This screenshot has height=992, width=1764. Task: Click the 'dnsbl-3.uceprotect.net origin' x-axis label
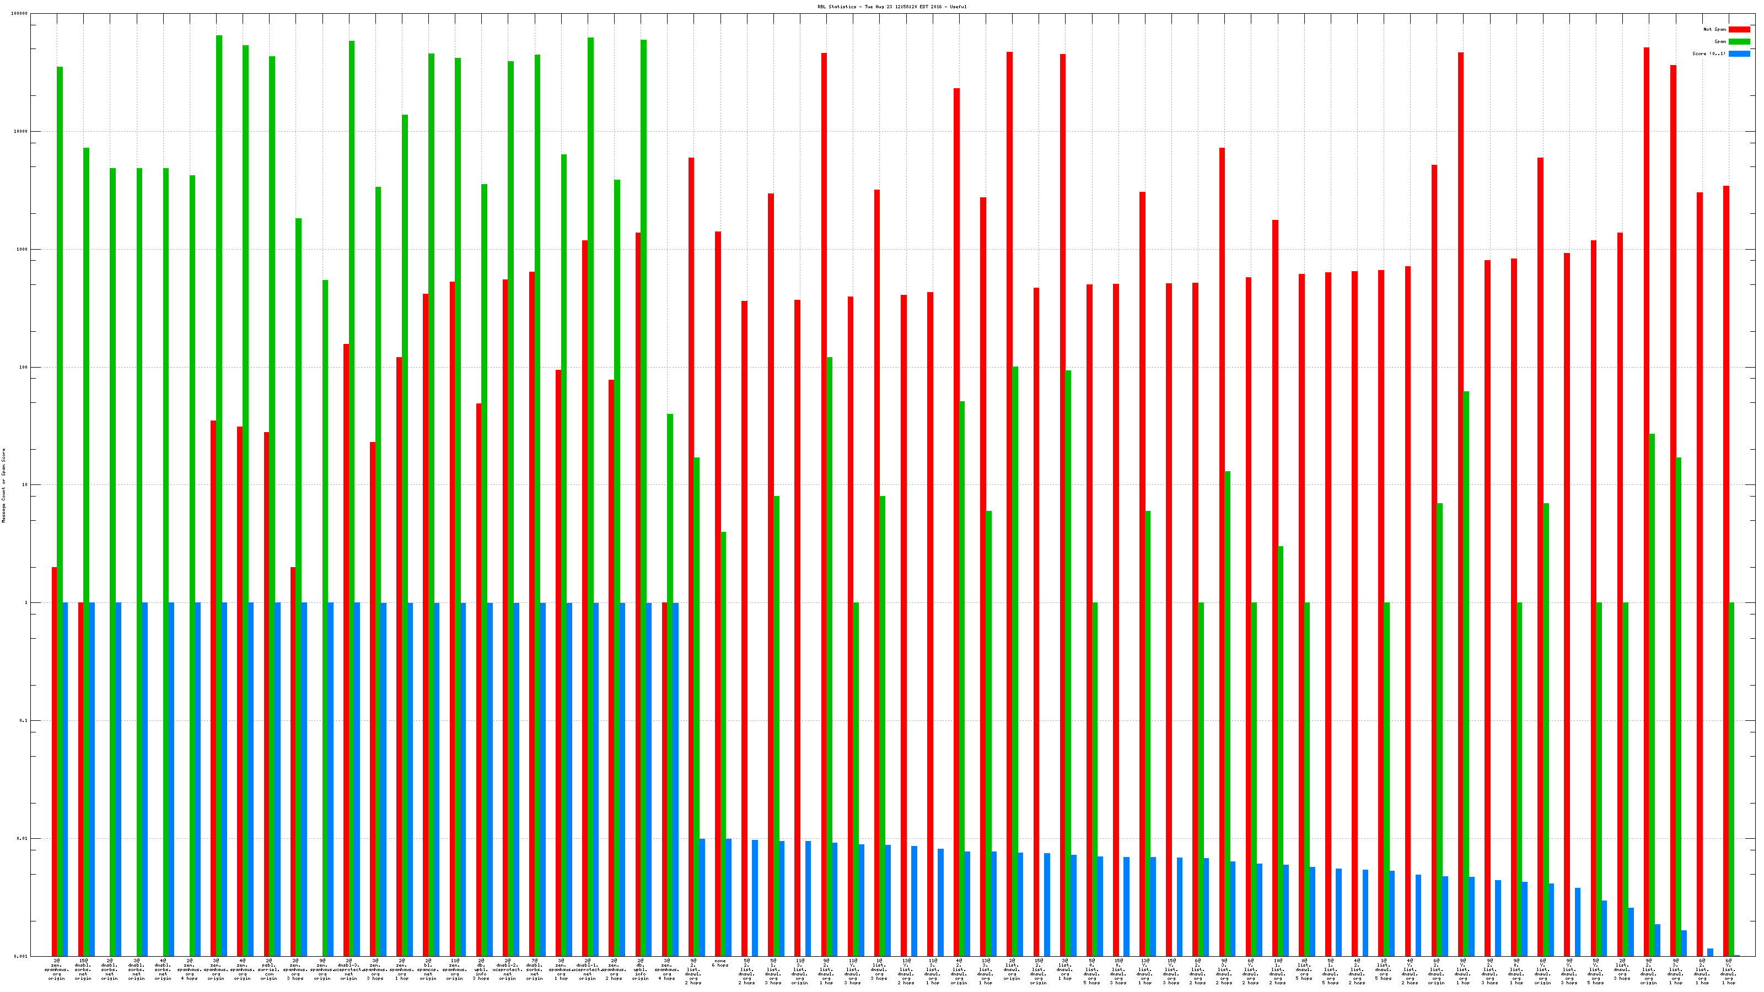pos(348,970)
